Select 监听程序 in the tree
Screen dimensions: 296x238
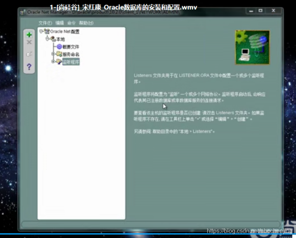71,62
